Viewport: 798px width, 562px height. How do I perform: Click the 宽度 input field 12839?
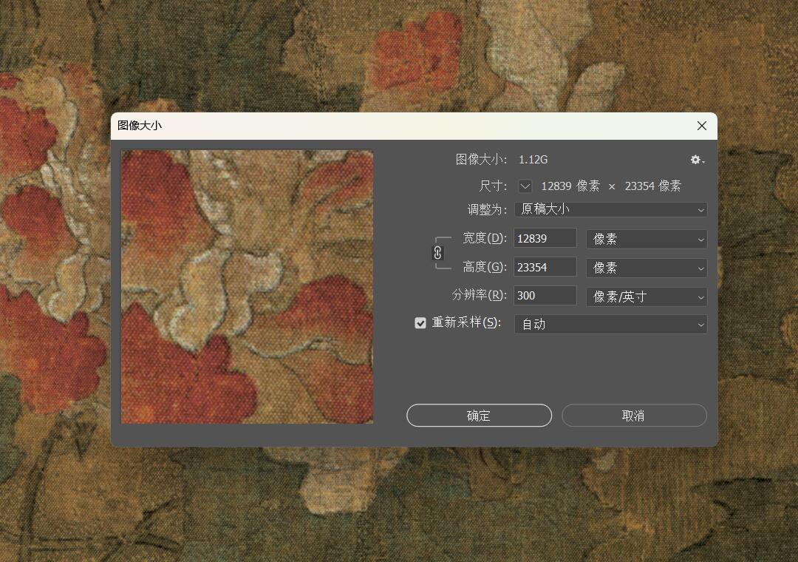(x=545, y=238)
